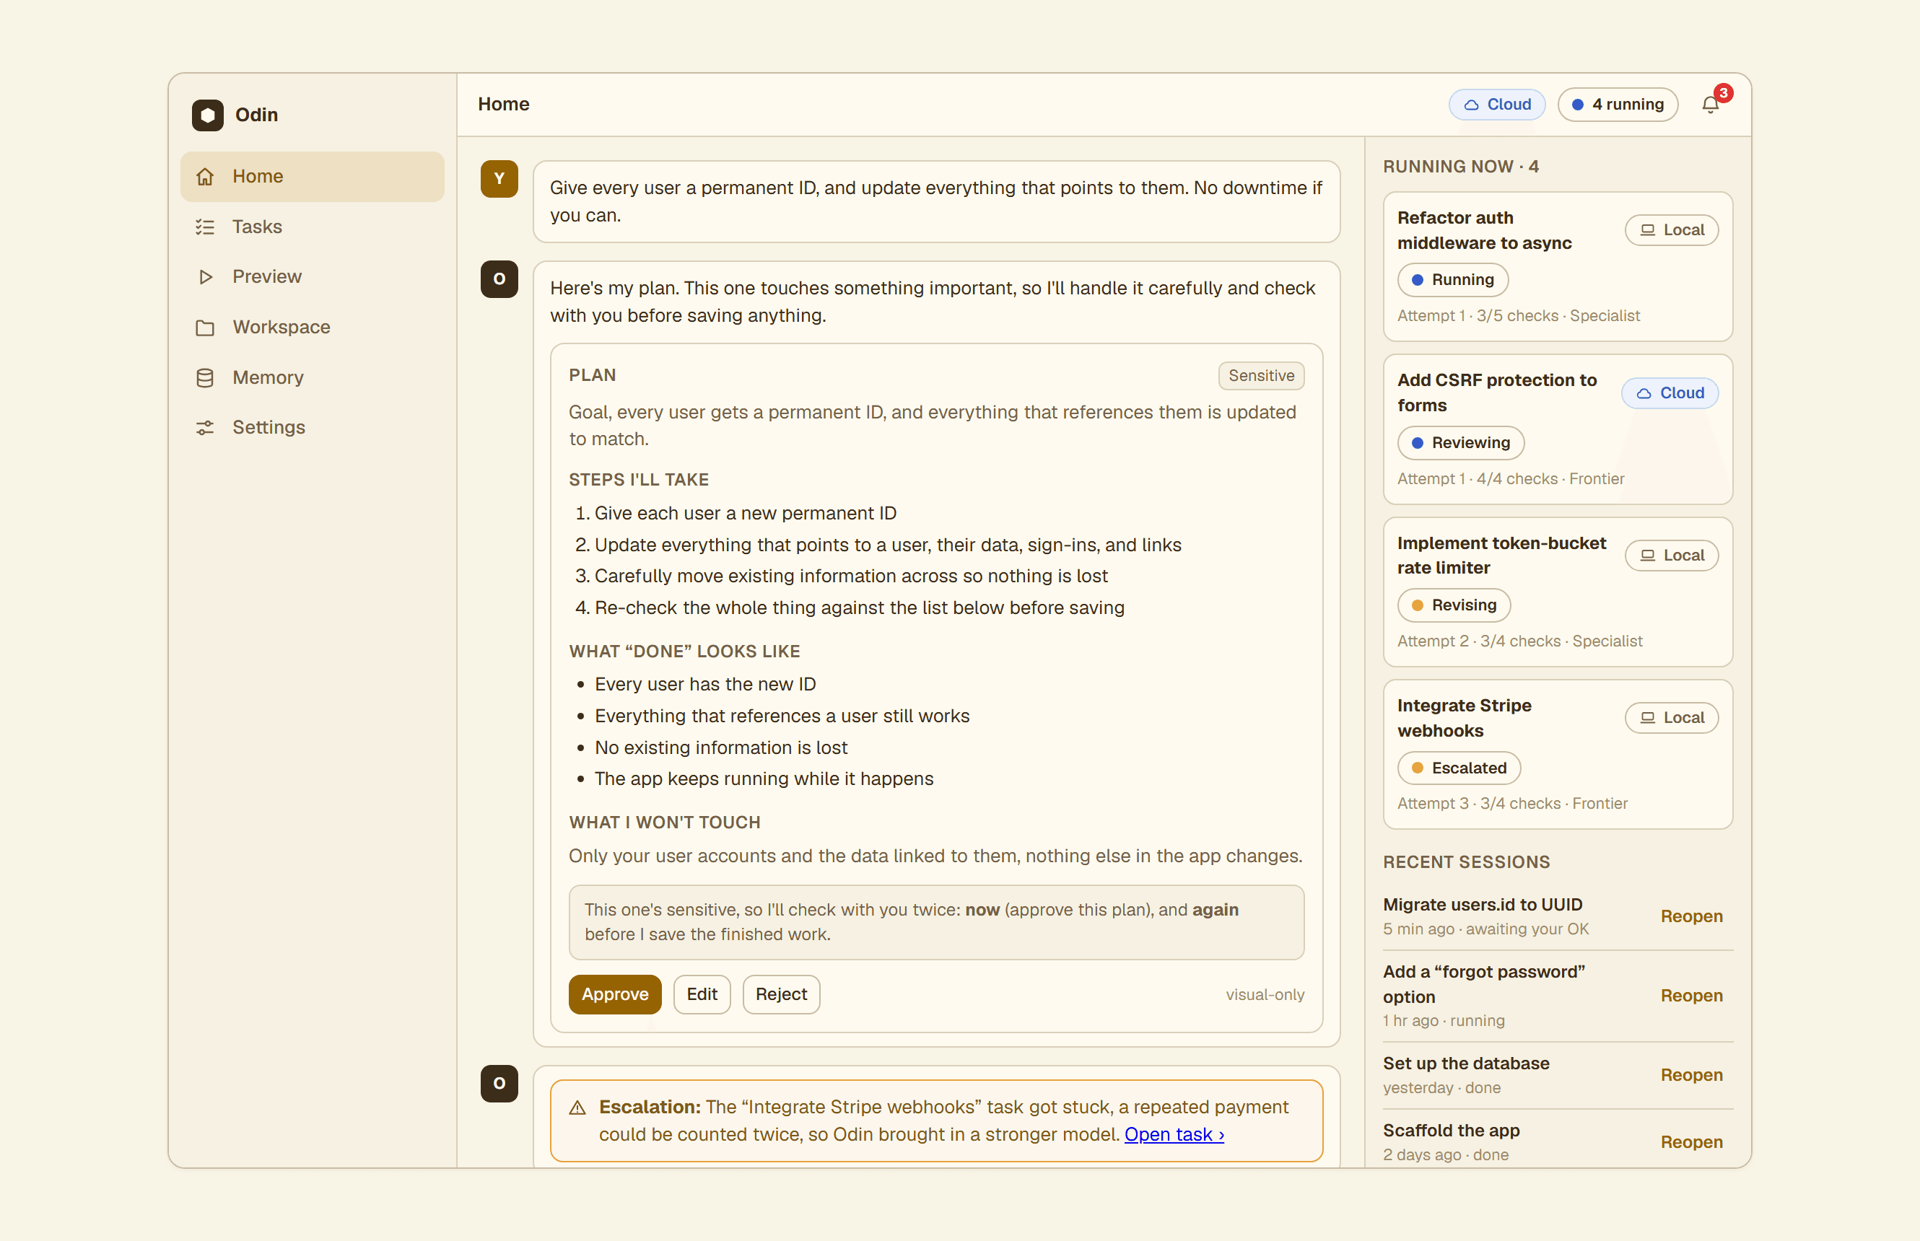Click the Odin avatar beside the plan message
Viewport: 1920px width, 1241px height.
(x=499, y=279)
